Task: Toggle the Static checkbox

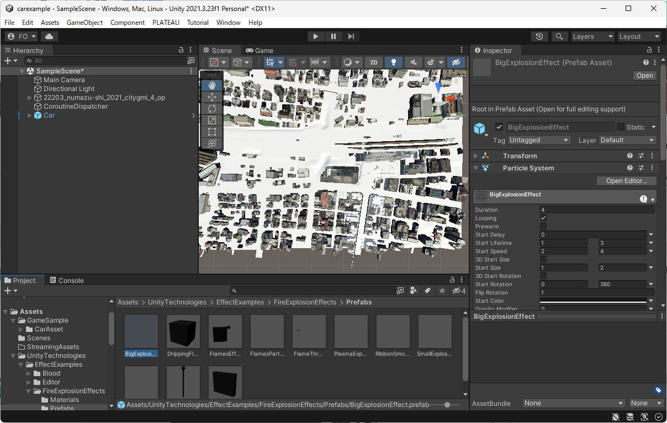Action: coord(621,127)
